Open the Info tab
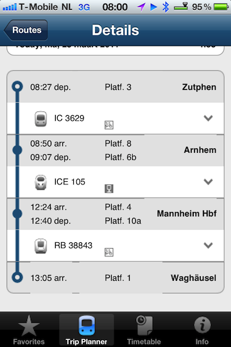The height and width of the screenshot is (347, 231). [x=202, y=330]
